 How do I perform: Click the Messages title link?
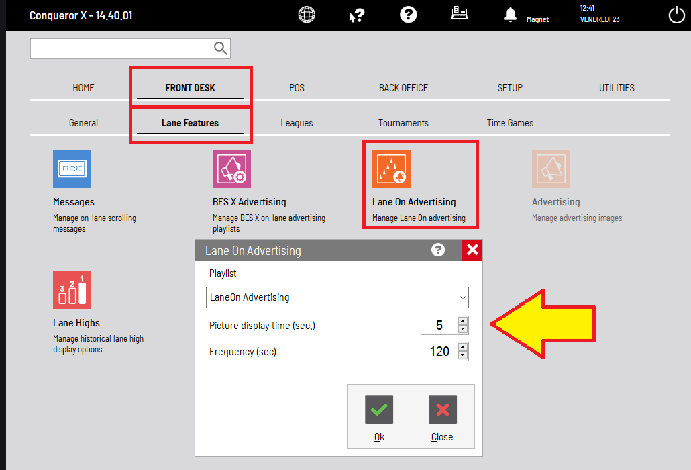[74, 202]
